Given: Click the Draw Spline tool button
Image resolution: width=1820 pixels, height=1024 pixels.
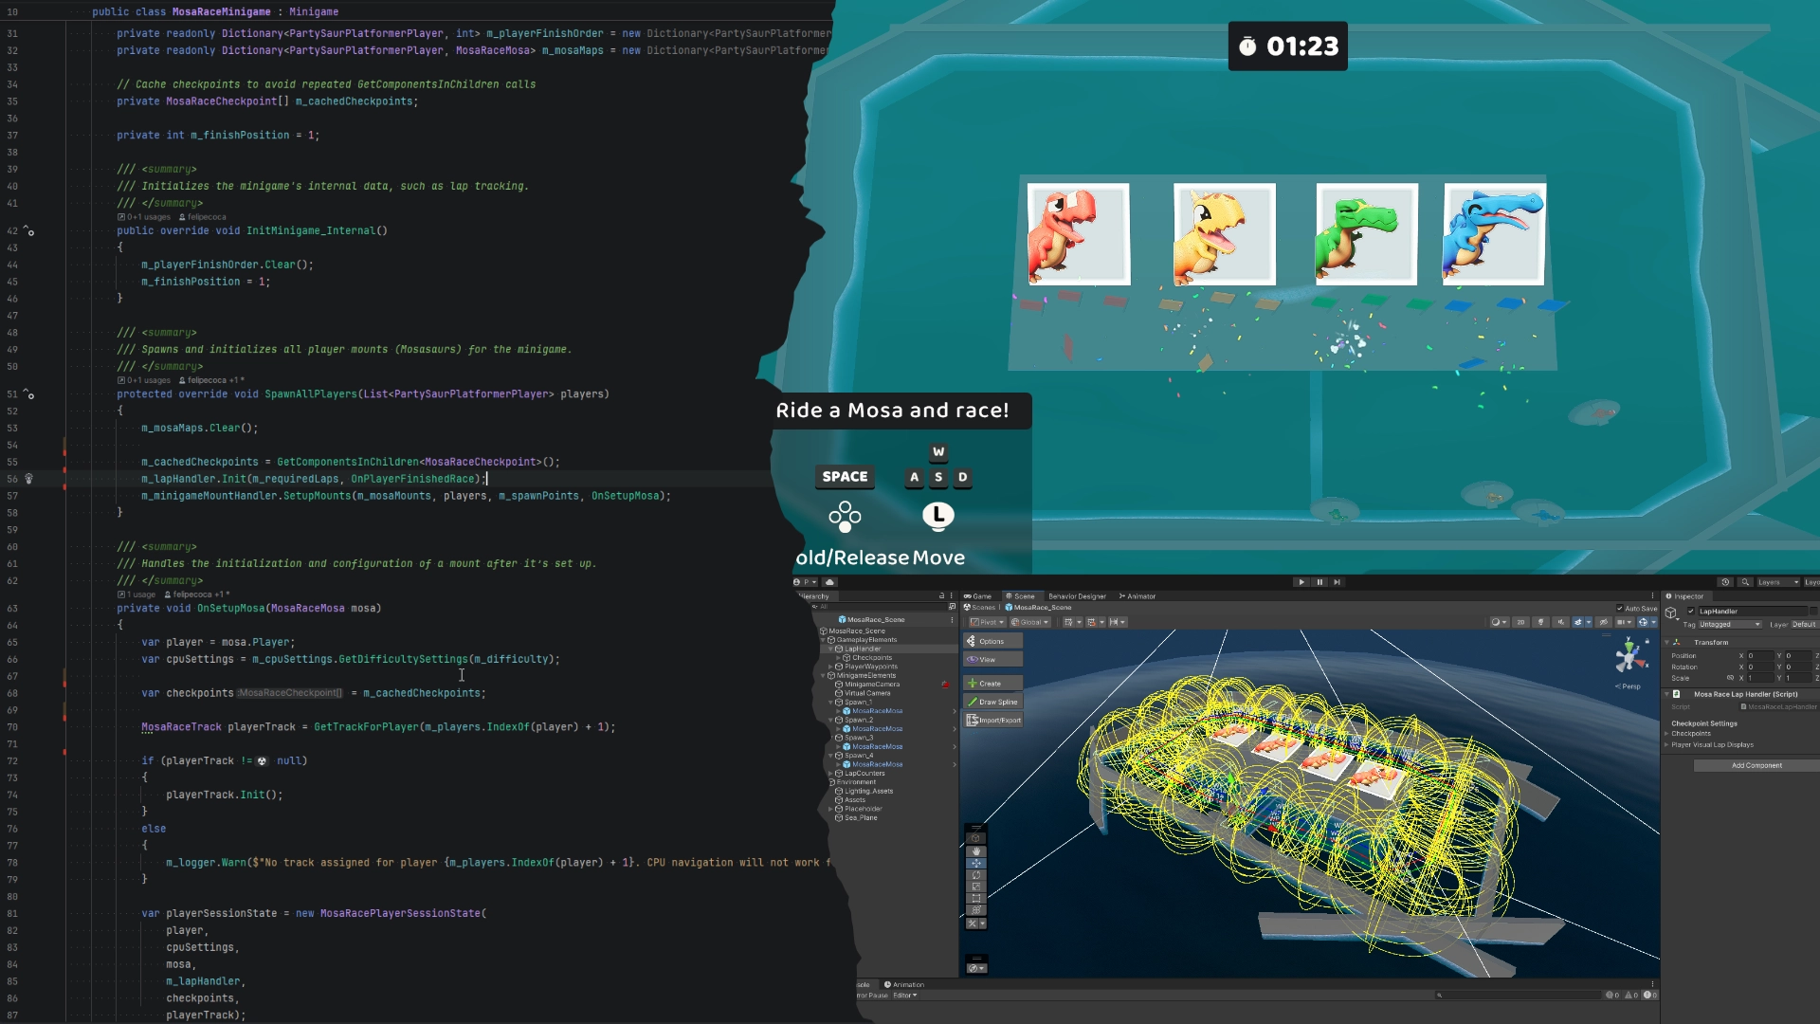Looking at the screenshot, I should click(x=992, y=702).
